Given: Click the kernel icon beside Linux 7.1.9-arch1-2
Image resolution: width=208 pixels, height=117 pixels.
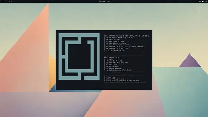Looking at the screenshot, I should pos(107,61).
